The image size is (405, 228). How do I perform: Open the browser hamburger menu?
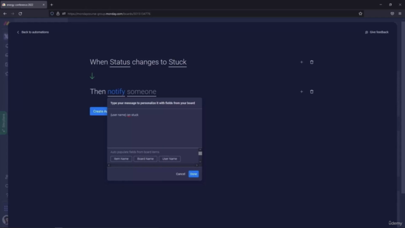pyautogui.click(x=400, y=14)
